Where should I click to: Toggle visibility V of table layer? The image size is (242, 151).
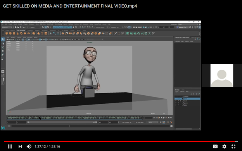[176, 105]
